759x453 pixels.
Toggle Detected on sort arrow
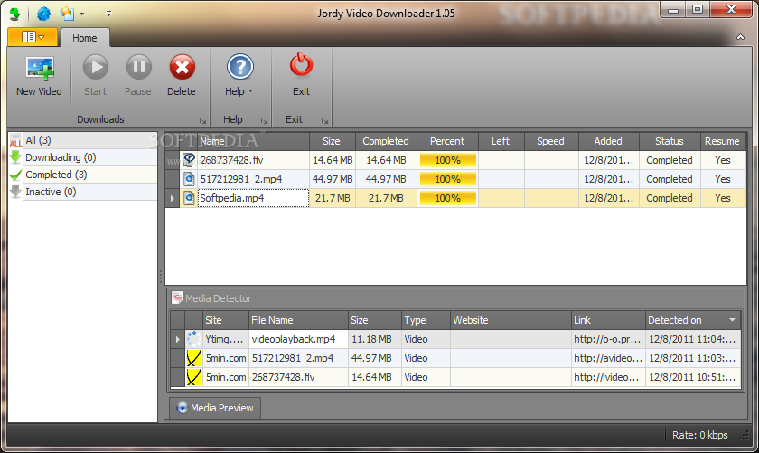pos(732,320)
